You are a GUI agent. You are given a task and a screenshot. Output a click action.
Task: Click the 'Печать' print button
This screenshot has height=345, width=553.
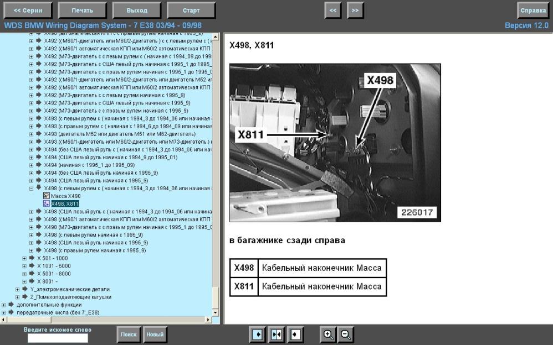[x=82, y=10]
